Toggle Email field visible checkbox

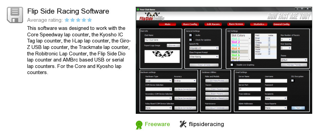pyautogui.click(x=269, y=38)
